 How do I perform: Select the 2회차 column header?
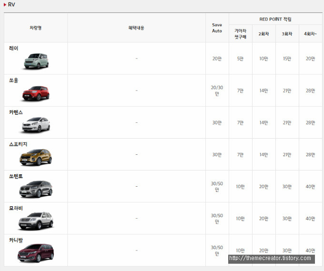tap(263, 34)
